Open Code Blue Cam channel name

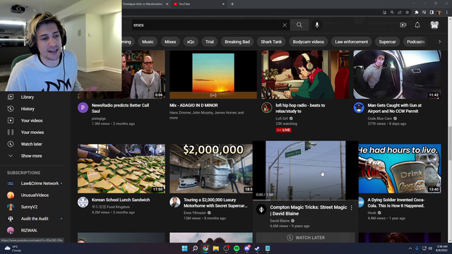tap(380, 119)
